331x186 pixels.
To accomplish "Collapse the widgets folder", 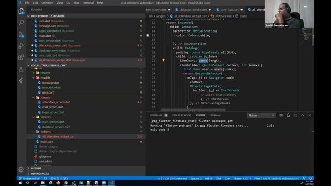I will [x=33, y=132].
